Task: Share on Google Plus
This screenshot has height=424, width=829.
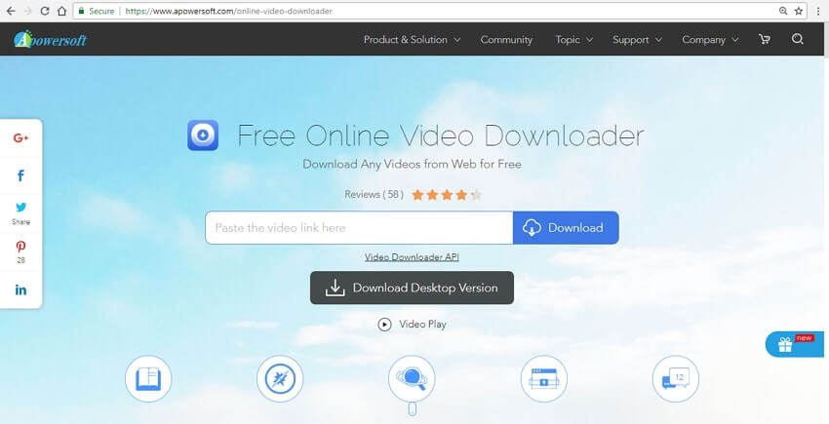Action: [x=20, y=138]
